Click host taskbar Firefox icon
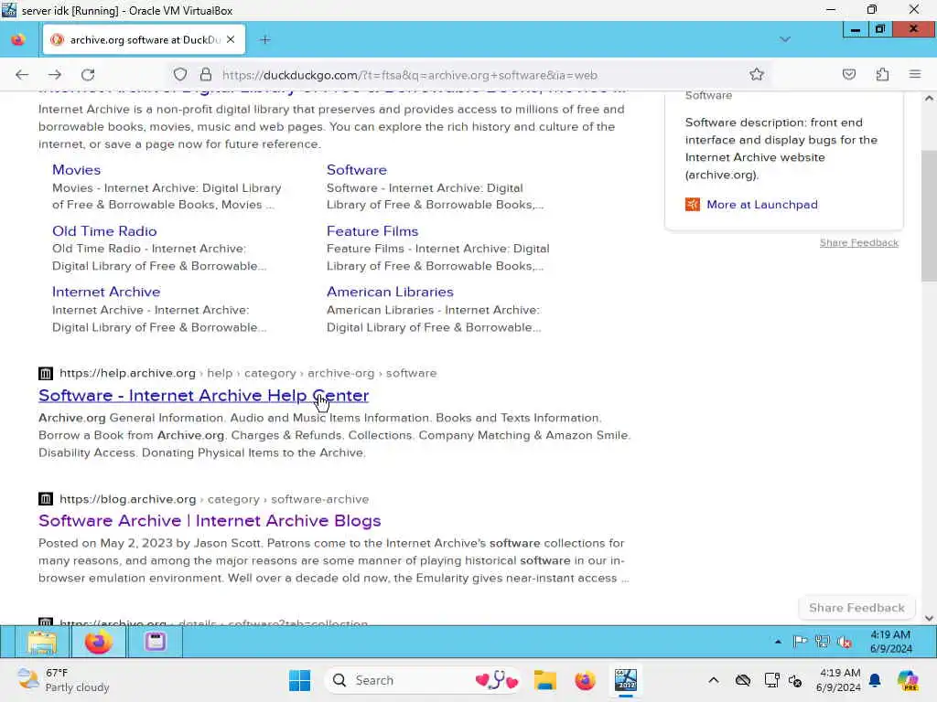 pyautogui.click(x=585, y=680)
